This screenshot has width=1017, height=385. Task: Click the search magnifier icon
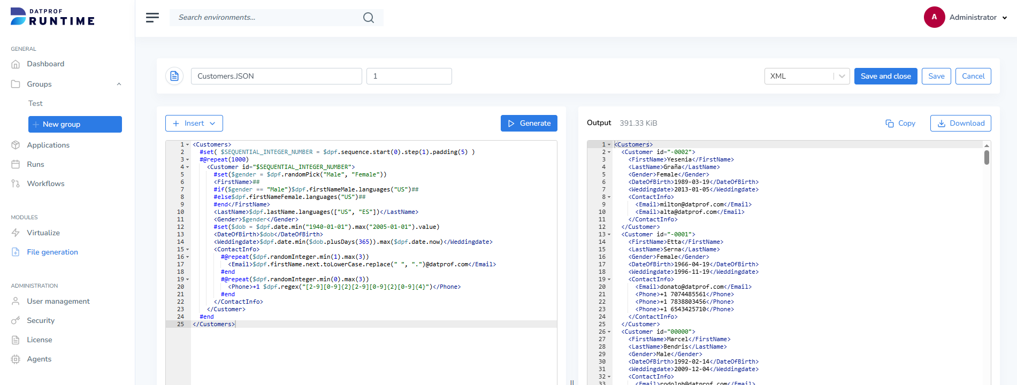(369, 18)
